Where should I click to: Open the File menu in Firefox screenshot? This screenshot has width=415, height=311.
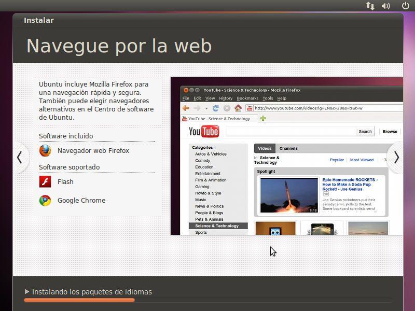pyautogui.click(x=186, y=98)
